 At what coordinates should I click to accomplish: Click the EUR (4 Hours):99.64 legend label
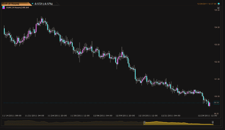point(18,8)
